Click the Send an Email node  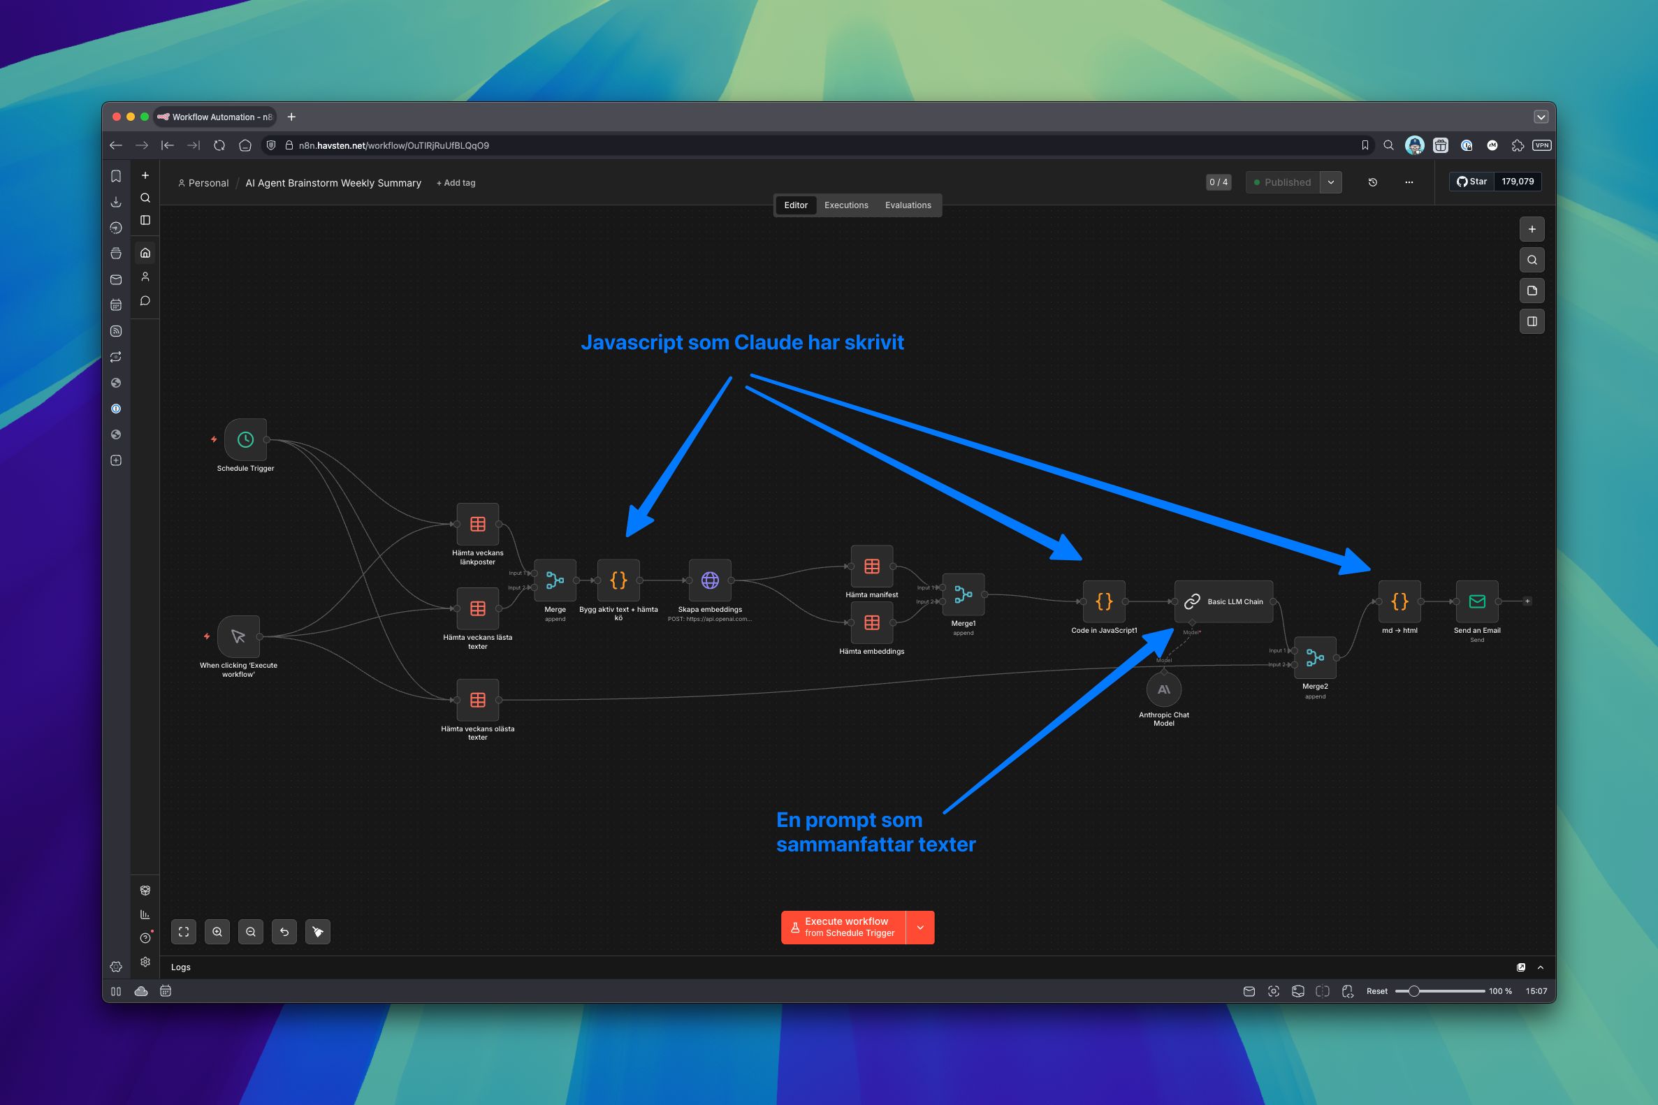(1477, 601)
